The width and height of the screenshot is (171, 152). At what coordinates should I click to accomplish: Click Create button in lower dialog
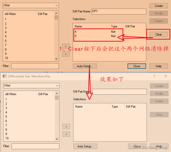pyautogui.click(x=159, y=86)
